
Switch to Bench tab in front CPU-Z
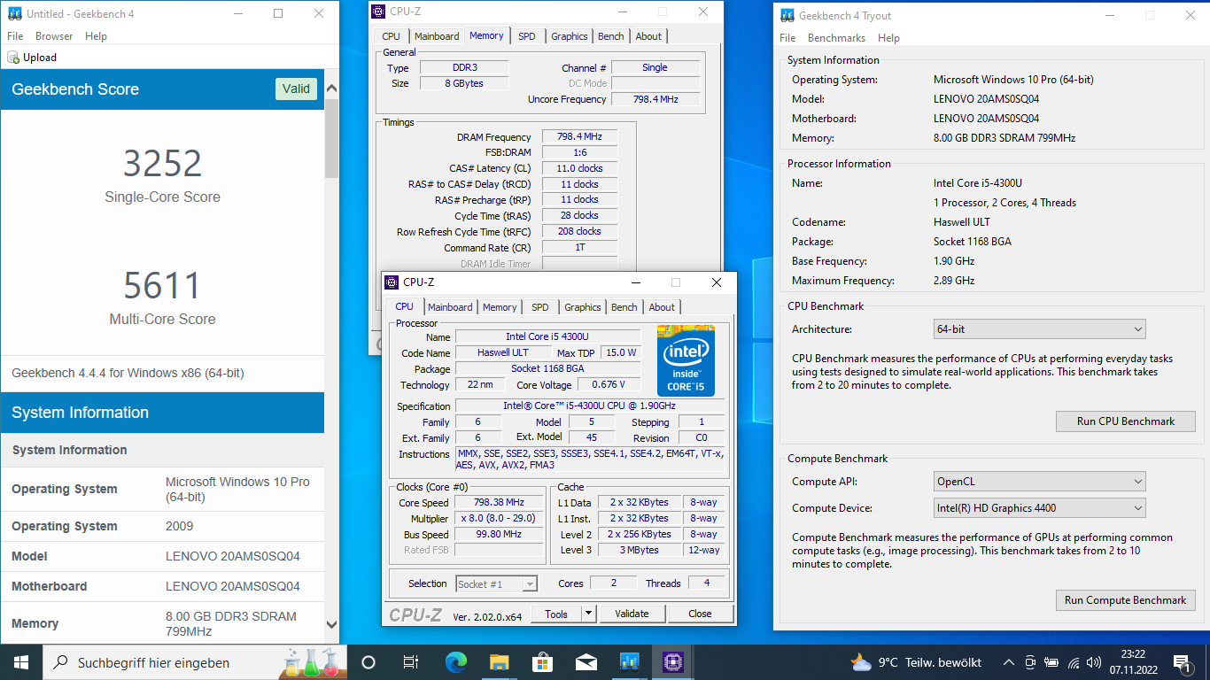(x=624, y=307)
